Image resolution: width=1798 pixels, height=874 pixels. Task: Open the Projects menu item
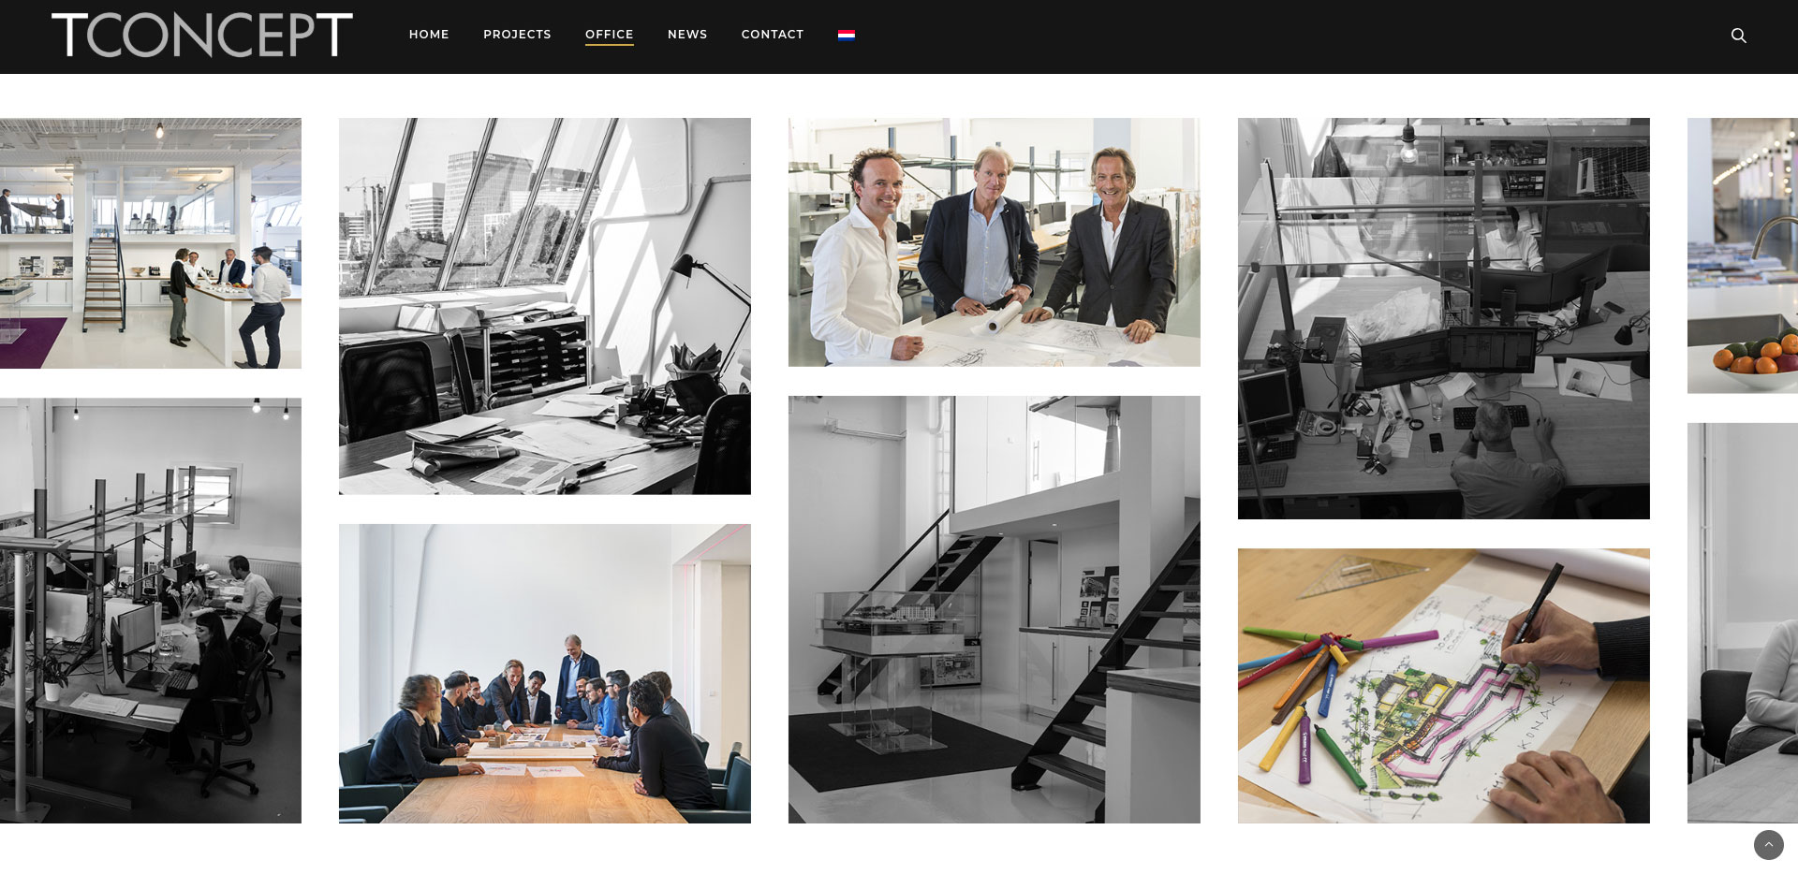click(x=517, y=35)
